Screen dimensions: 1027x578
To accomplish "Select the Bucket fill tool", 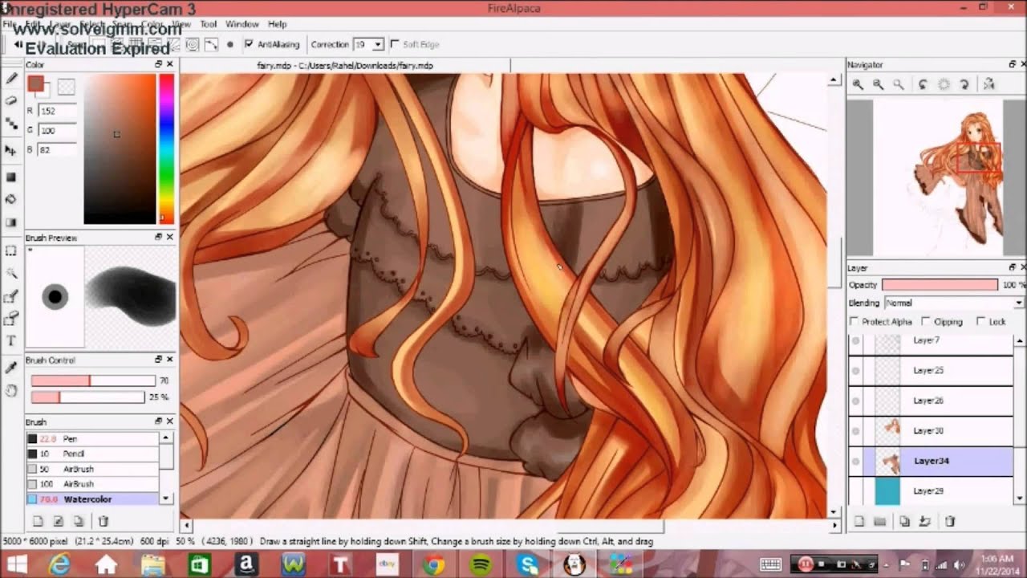I will 11,199.
